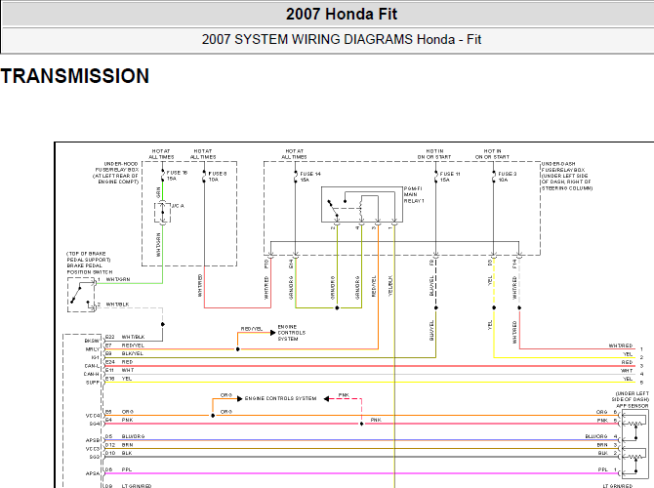Click the F9 connector label
This screenshot has width=654, height=488.
431,263
